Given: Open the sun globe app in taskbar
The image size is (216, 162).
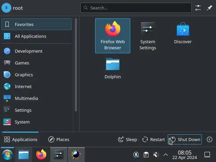Looking at the screenshot, I should [76, 155].
